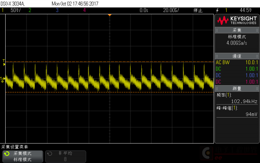The width and height of the screenshot is (260, 163).
Task: Expand the 采集 panel header
Action: 237,30
